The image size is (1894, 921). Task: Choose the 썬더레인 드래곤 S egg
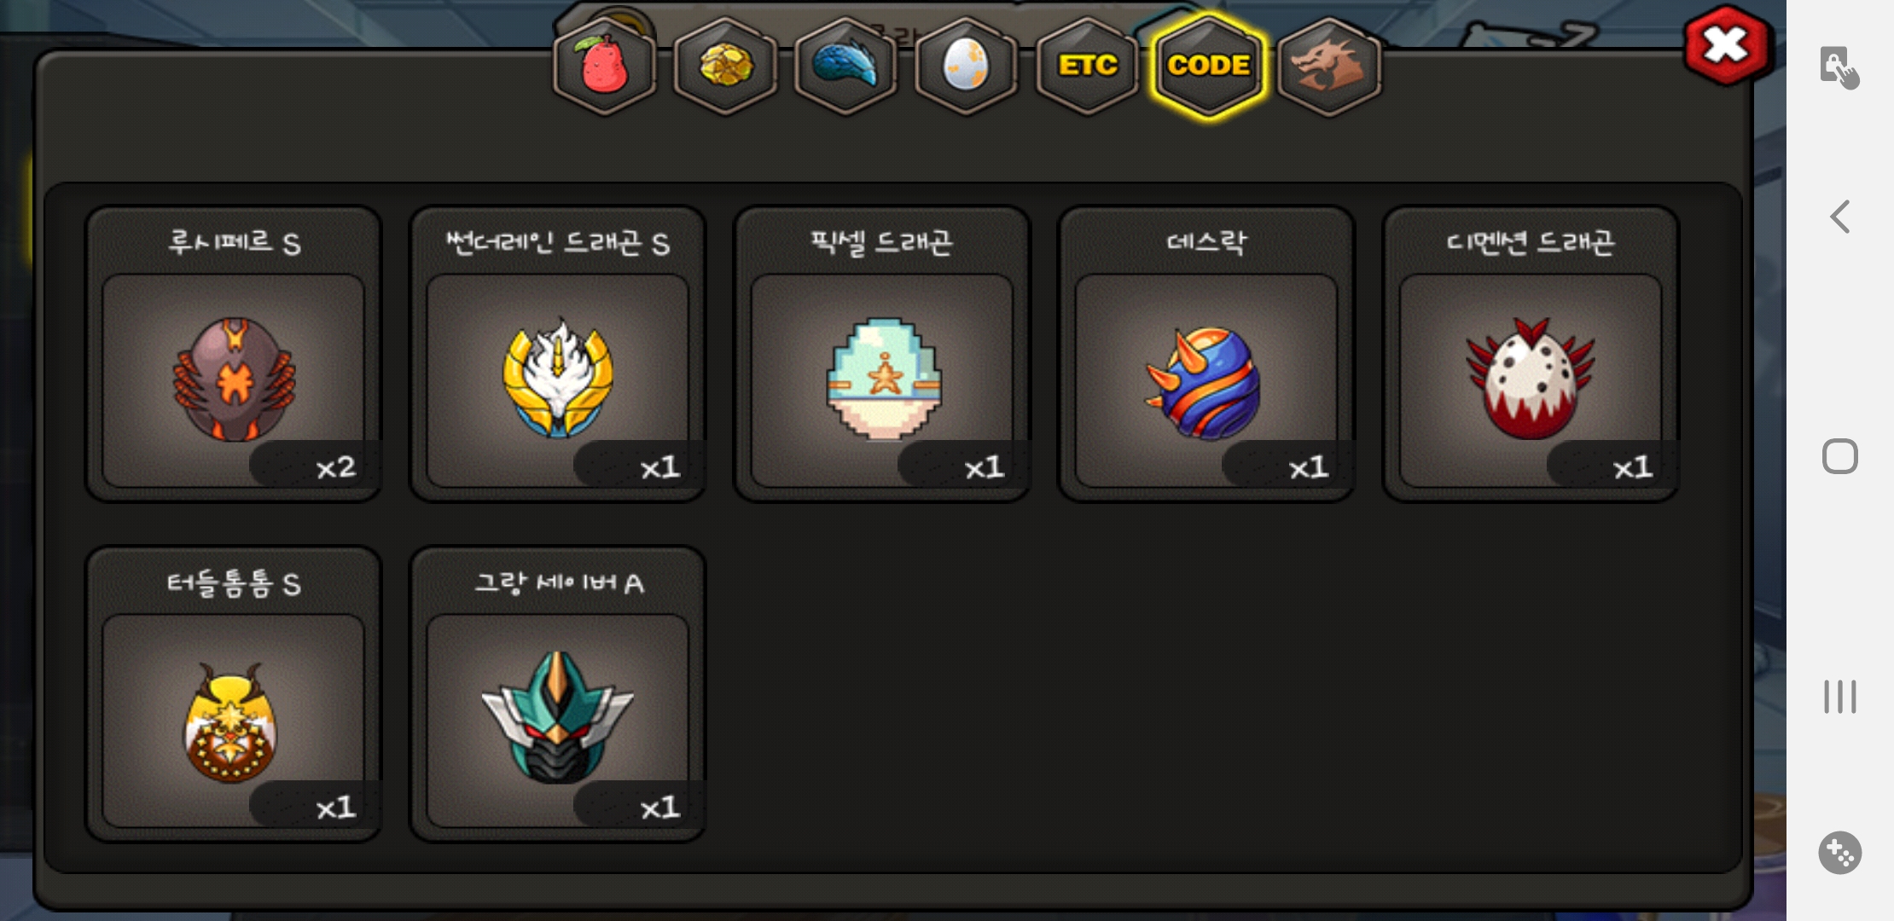557,354
